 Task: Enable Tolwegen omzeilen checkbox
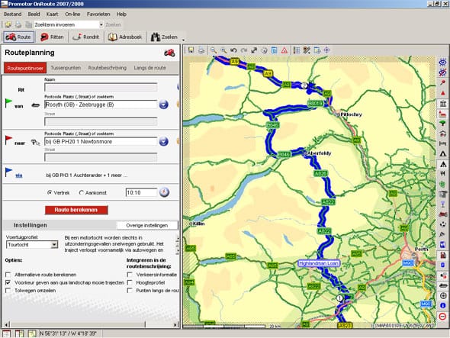coord(8,291)
